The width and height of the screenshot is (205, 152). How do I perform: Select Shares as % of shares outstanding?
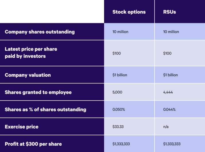[45, 110]
